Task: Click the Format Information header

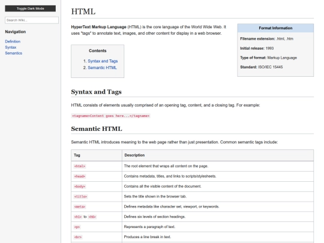Action: click(x=275, y=28)
